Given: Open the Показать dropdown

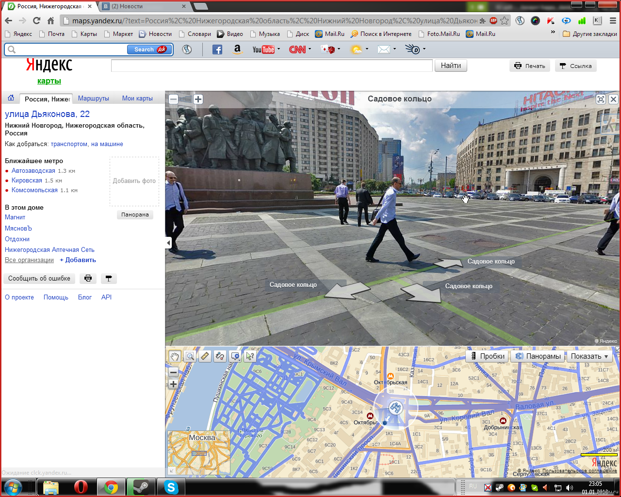Looking at the screenshot, I should point(589,356).
